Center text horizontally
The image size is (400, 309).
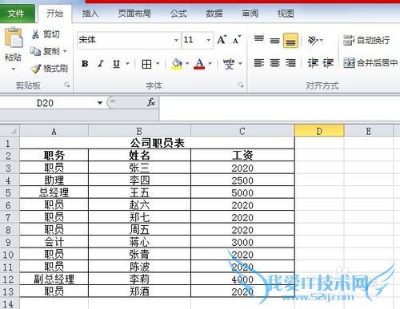click(x=274, y=63)
